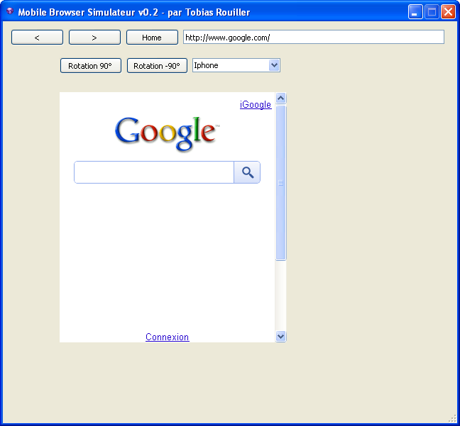Go back with the < button
Screen dimensions: 460x426
37,37
